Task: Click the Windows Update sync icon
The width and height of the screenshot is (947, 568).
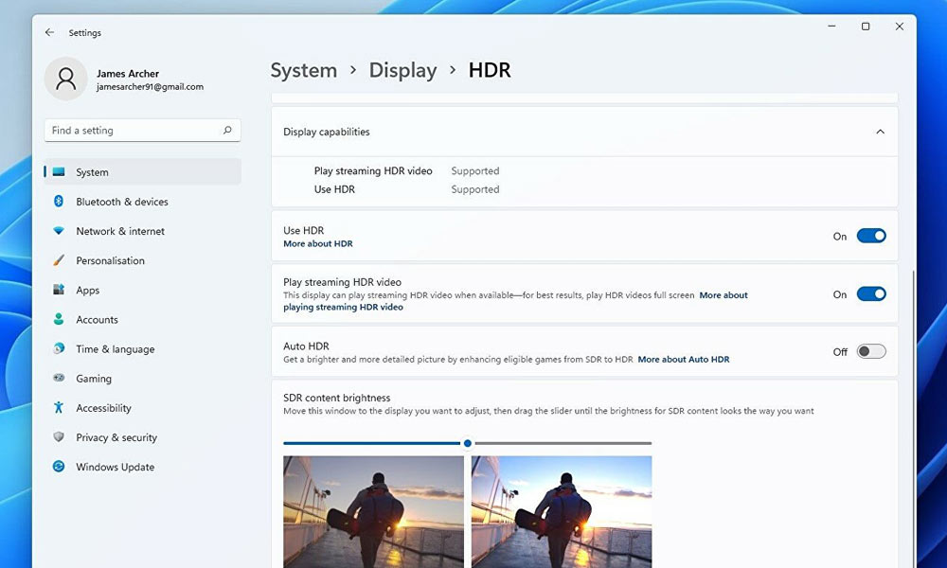Action: pyautogui.click(x=59, y=466)
